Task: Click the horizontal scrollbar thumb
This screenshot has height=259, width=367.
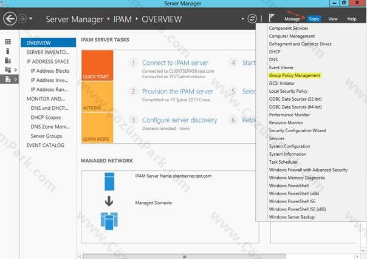Action: tap(184, 257)
